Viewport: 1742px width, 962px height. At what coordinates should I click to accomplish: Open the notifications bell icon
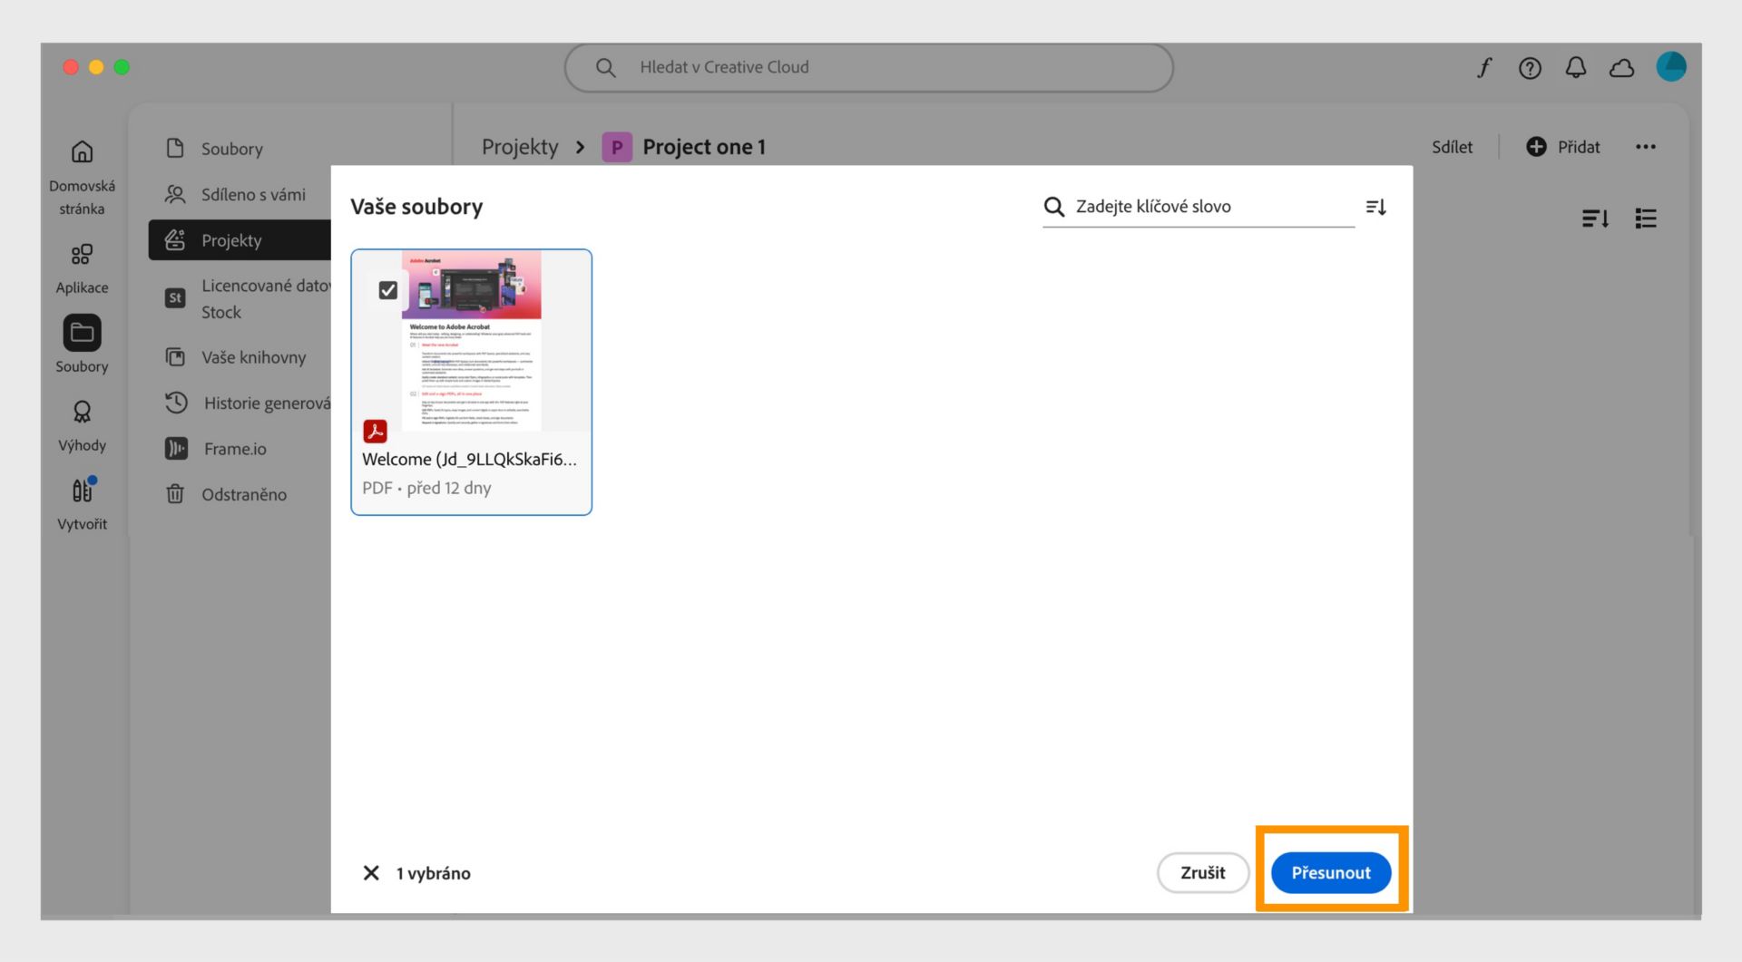[x=1576, y=67]
